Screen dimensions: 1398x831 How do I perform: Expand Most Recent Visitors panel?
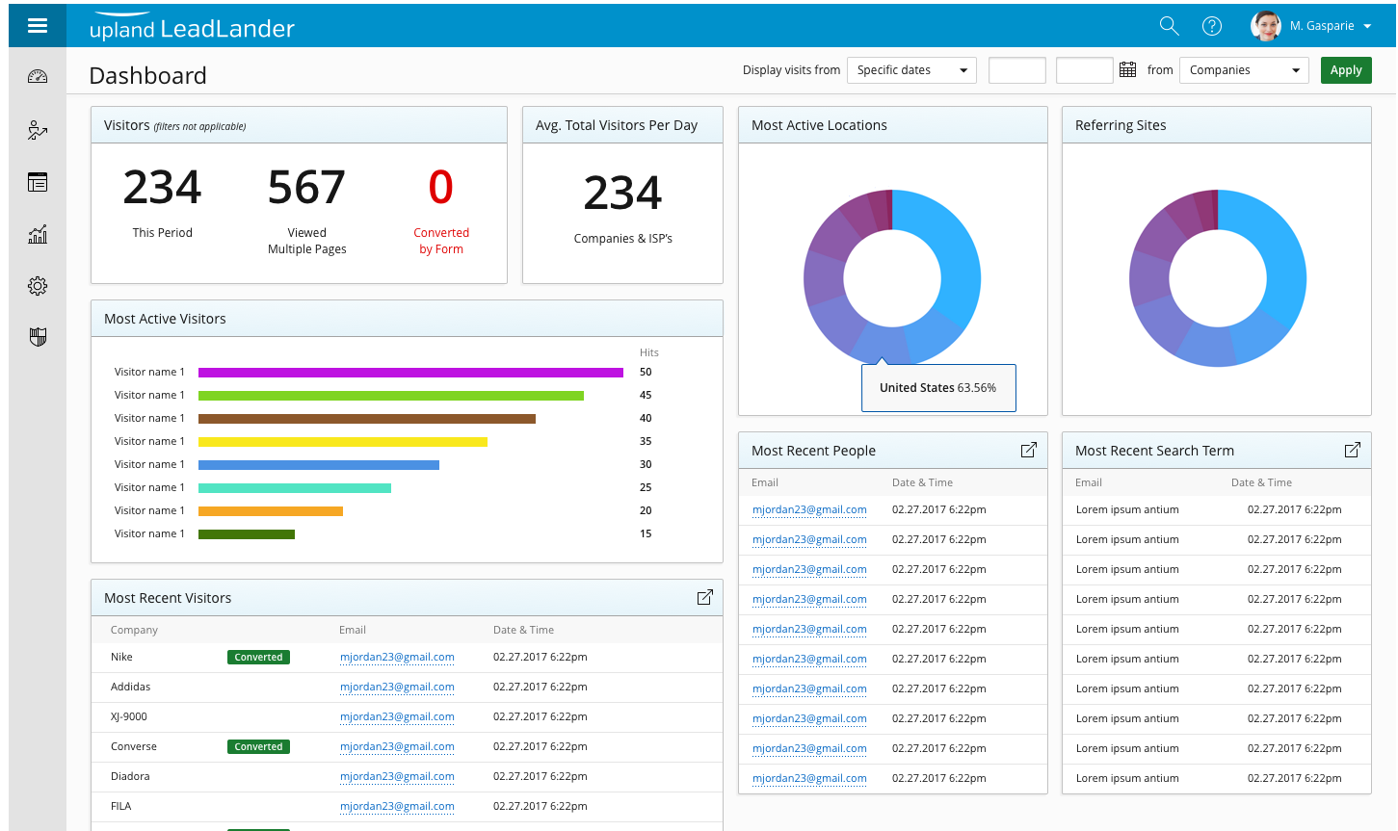(704, 597)
